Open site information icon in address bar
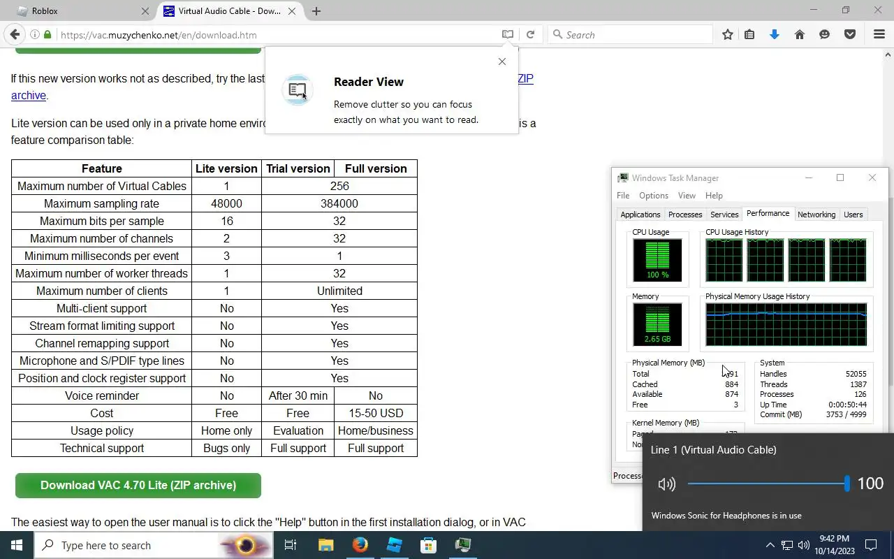The height and width of the screenshot is (559, 894). [34, 34]
